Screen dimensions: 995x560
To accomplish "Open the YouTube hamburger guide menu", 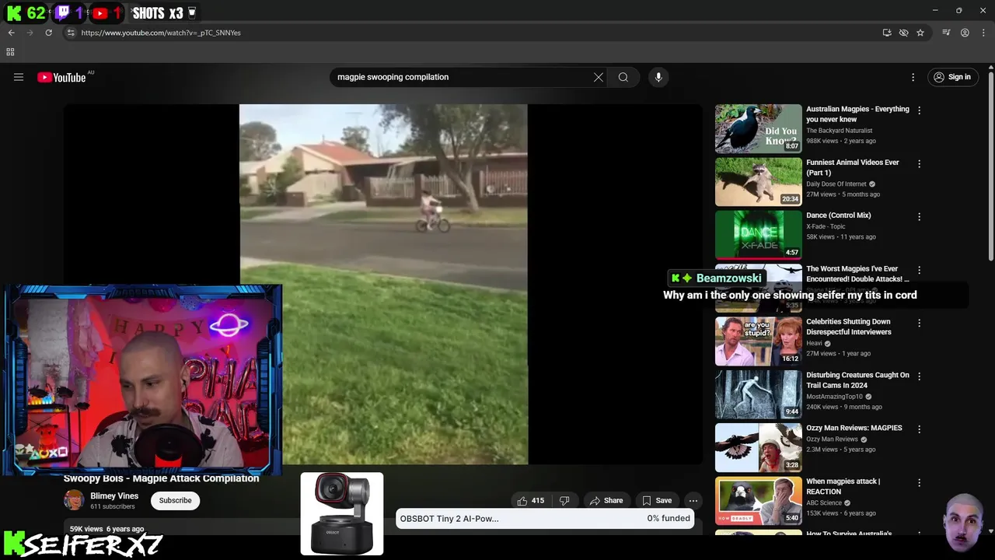I will pyautogui.click(x=19, y=77).
